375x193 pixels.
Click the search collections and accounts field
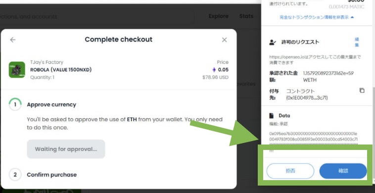tap(96, 16)
